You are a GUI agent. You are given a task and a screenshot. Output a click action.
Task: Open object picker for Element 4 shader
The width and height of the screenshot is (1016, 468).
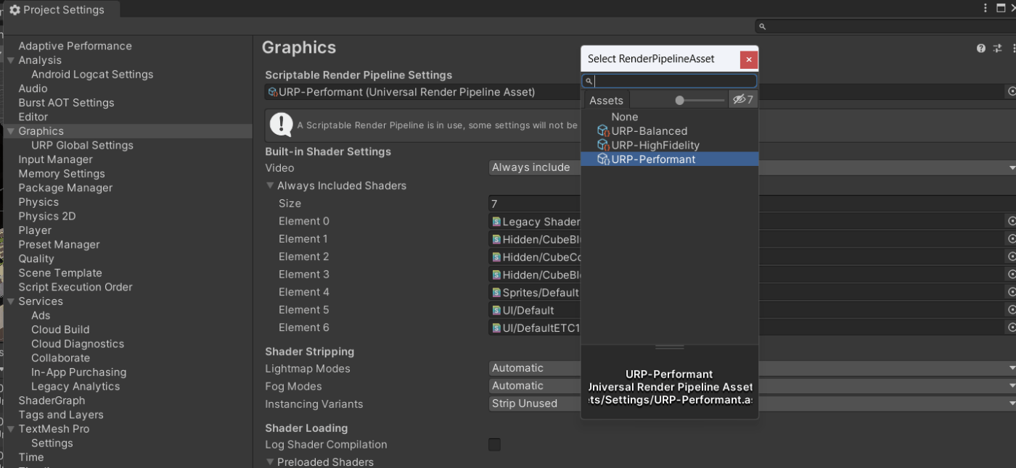click(x=1012, y=292)
